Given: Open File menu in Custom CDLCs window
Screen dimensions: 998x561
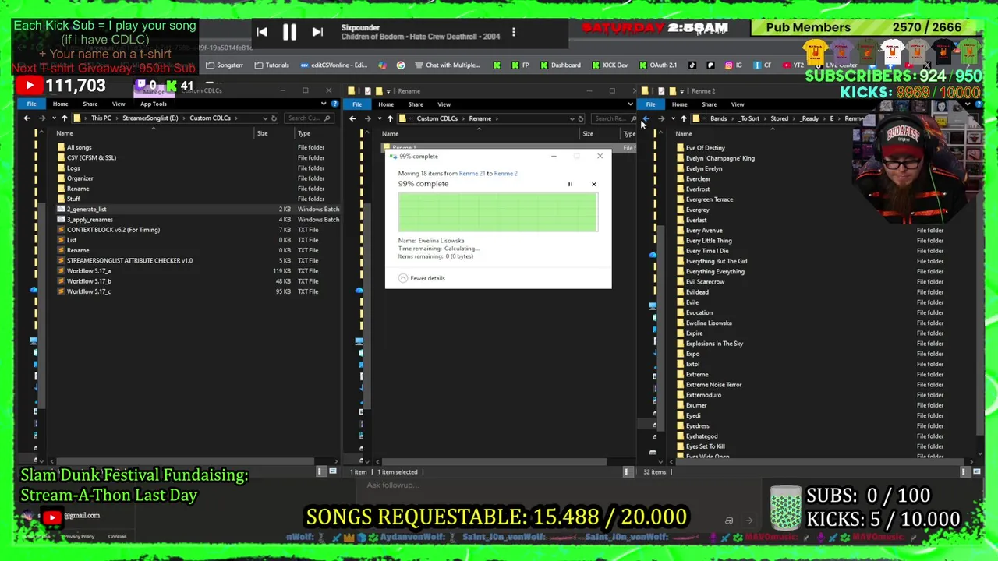Looking at the screenshot, I should coord(31,104).
